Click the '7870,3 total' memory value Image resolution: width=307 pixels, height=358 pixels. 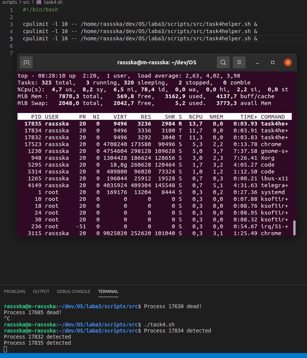[x=79, y=96]
